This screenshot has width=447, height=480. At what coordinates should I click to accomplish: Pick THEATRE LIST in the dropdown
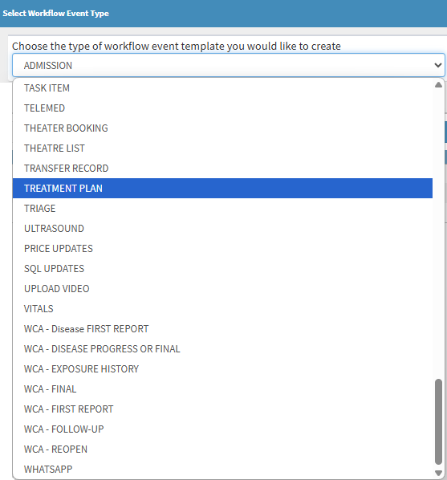pos(222,148)
